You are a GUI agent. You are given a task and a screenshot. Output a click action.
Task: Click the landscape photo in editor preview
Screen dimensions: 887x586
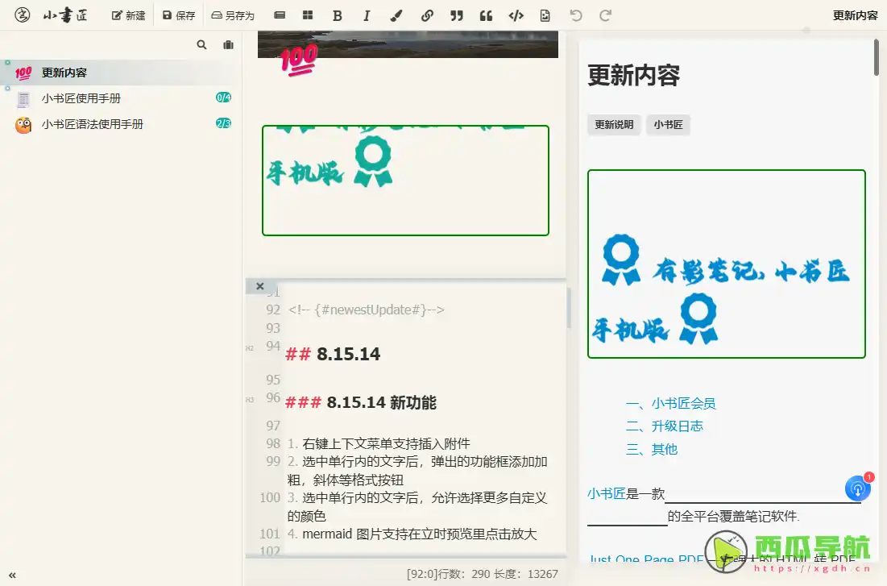[408, 44]
